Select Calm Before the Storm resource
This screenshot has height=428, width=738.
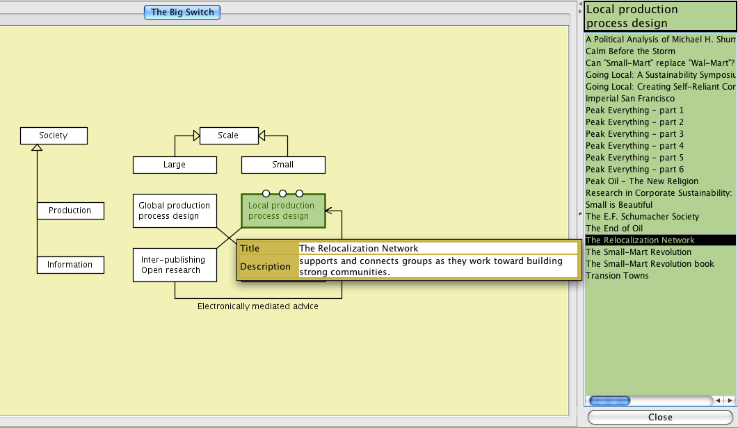coord(630,51)
